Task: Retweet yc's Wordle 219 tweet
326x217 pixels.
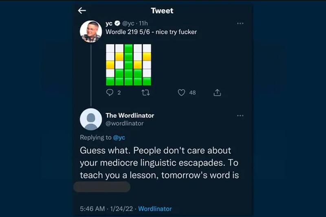Action: point(145,93)
